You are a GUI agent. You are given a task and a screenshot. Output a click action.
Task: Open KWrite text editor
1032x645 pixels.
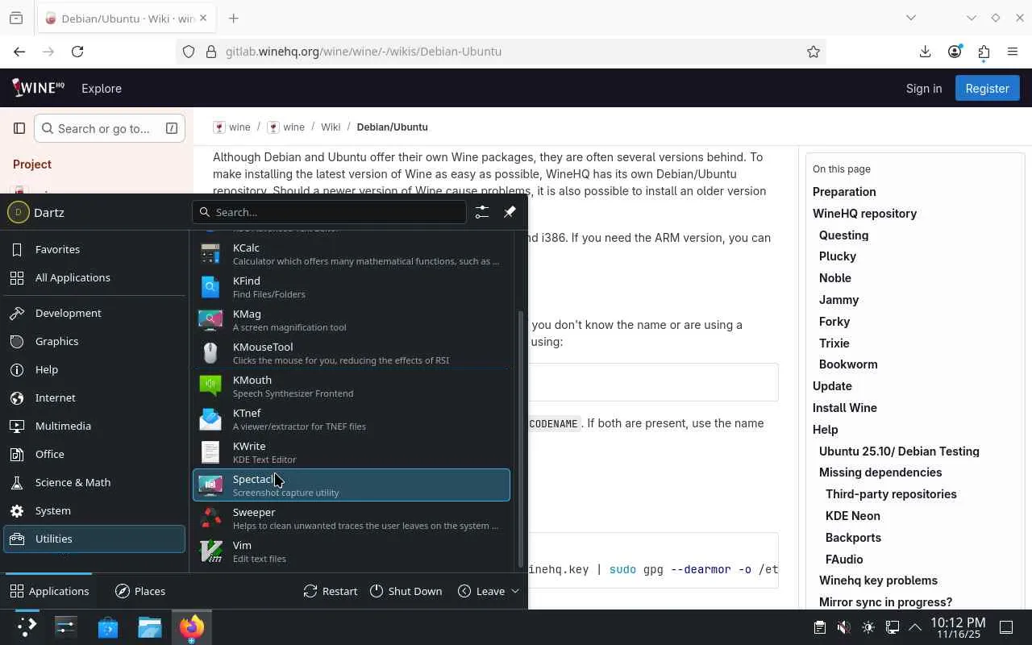[352, 452]
